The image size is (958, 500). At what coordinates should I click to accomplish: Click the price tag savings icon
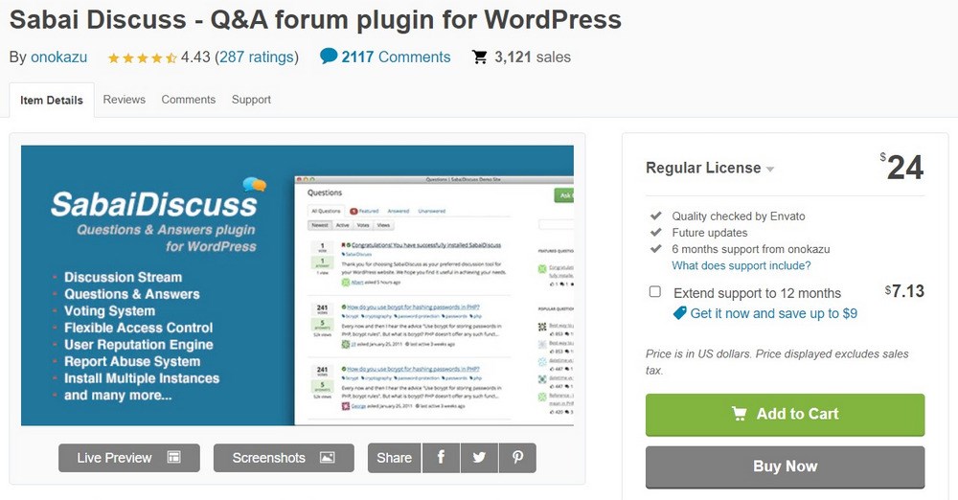click(x=679, y=313)
